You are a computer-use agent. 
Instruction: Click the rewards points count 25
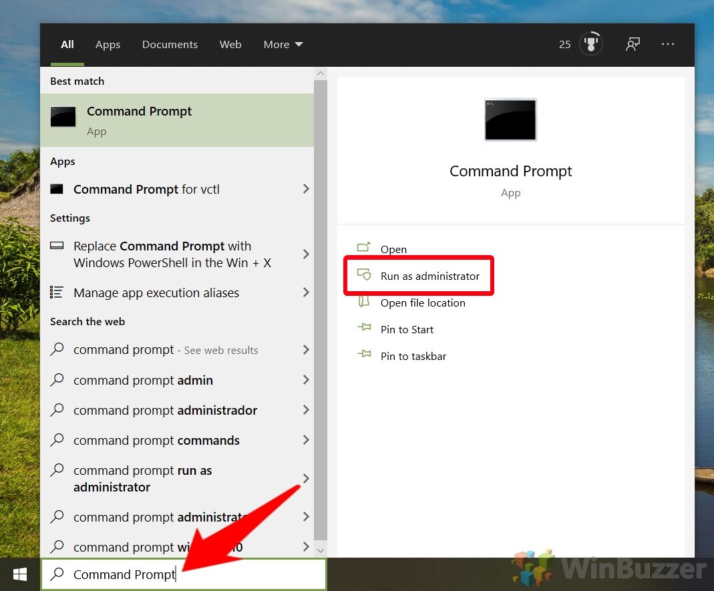564,45
